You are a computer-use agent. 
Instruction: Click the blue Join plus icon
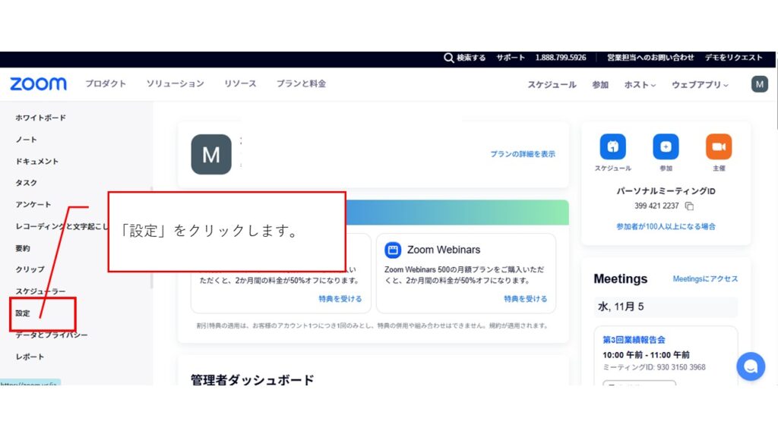(x=666, y=146)
